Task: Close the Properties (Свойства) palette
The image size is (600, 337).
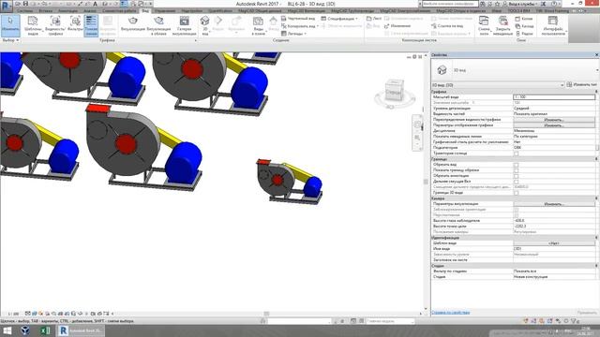Action: [596, 55]
